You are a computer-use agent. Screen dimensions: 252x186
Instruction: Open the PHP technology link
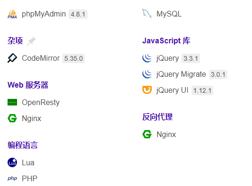[29, 178]
